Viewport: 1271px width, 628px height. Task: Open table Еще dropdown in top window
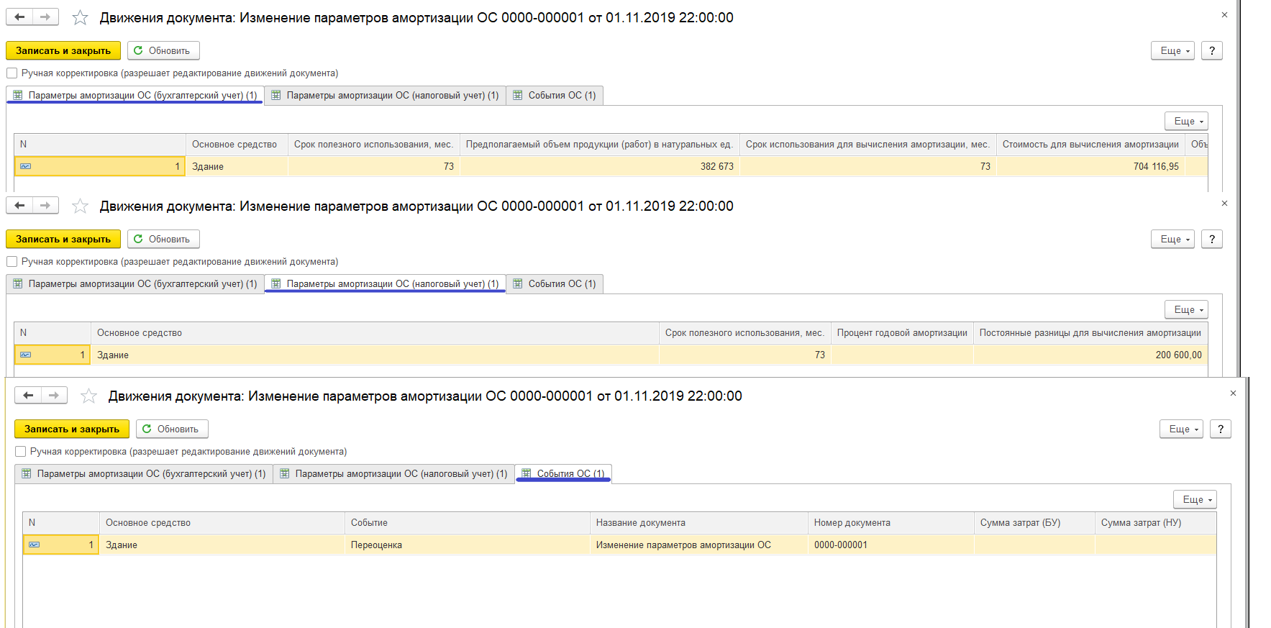pyautogui.click(x=1187, y=121)
